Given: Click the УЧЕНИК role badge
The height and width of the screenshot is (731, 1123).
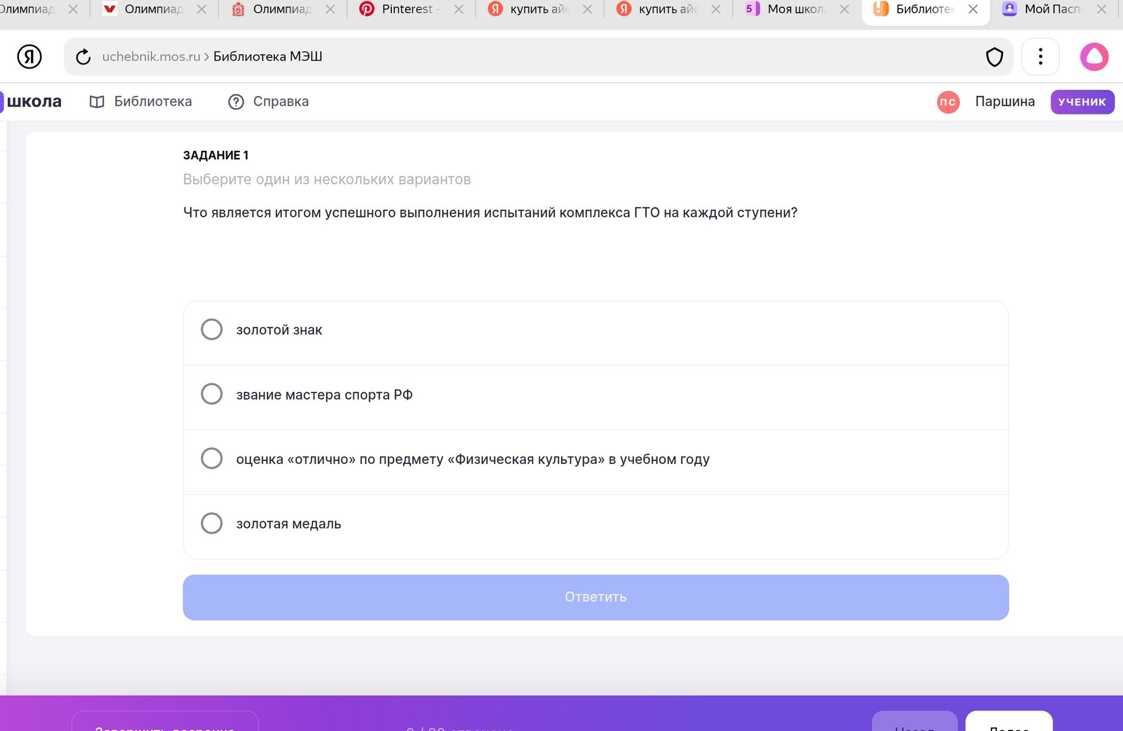Looking at the screenshot, I should pyautogui.click(x=1082, y=102).
